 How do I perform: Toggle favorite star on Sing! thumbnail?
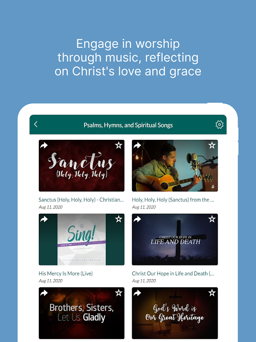pyautogui.click(x=119, y=219)
